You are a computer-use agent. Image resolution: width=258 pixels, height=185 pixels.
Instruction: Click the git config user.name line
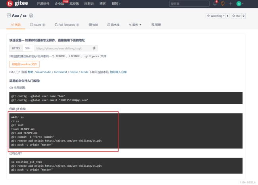pyautogui.click(x=38, y=96)
